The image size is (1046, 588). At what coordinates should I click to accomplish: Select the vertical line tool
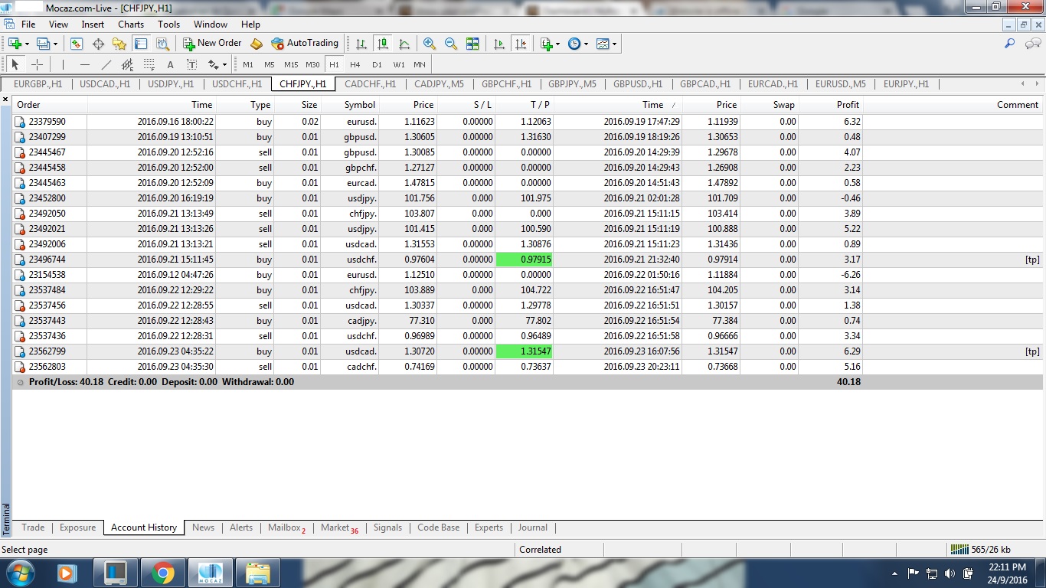(64, 64)
